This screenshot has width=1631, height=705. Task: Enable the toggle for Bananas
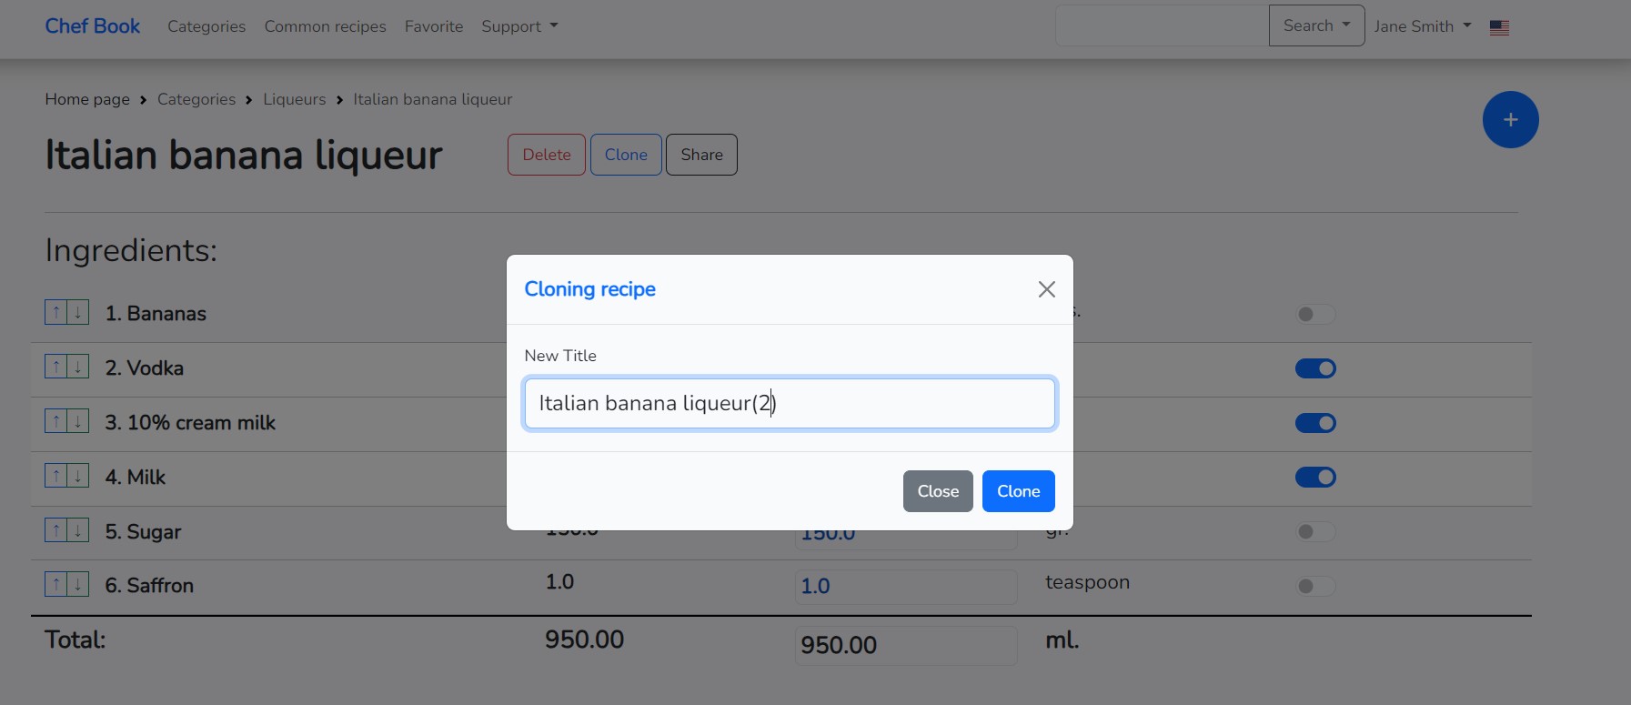(x=1314, y=315)
